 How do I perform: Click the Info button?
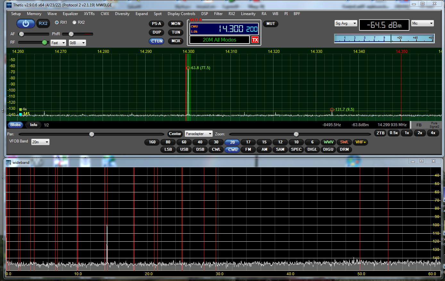click(x=34, y=125)
